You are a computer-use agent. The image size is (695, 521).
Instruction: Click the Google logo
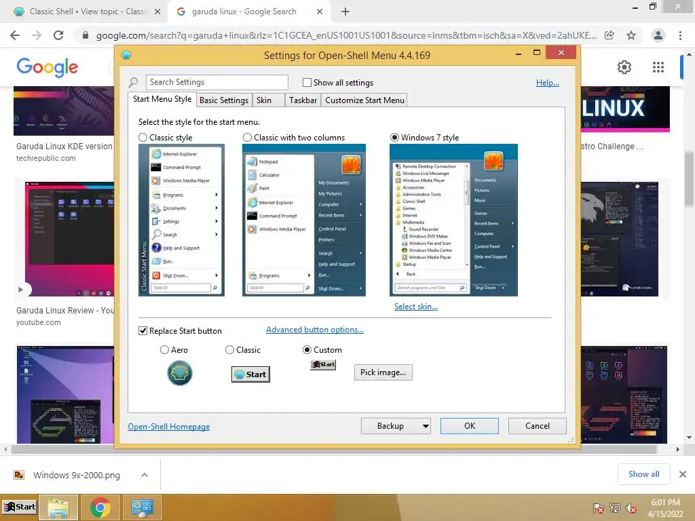click(x=48, y=67)
